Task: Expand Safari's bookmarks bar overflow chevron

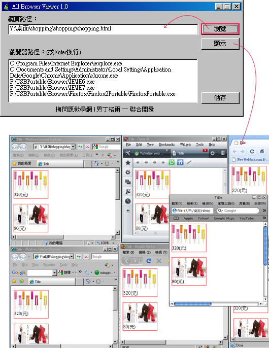Action: 264,218
